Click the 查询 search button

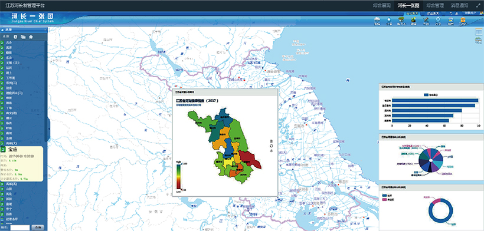pyautogui.click(x=38, y=227)
